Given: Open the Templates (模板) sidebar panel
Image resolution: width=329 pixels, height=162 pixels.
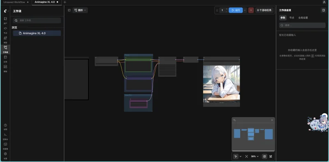Looking at the screenshot, I should click(5, 69).
